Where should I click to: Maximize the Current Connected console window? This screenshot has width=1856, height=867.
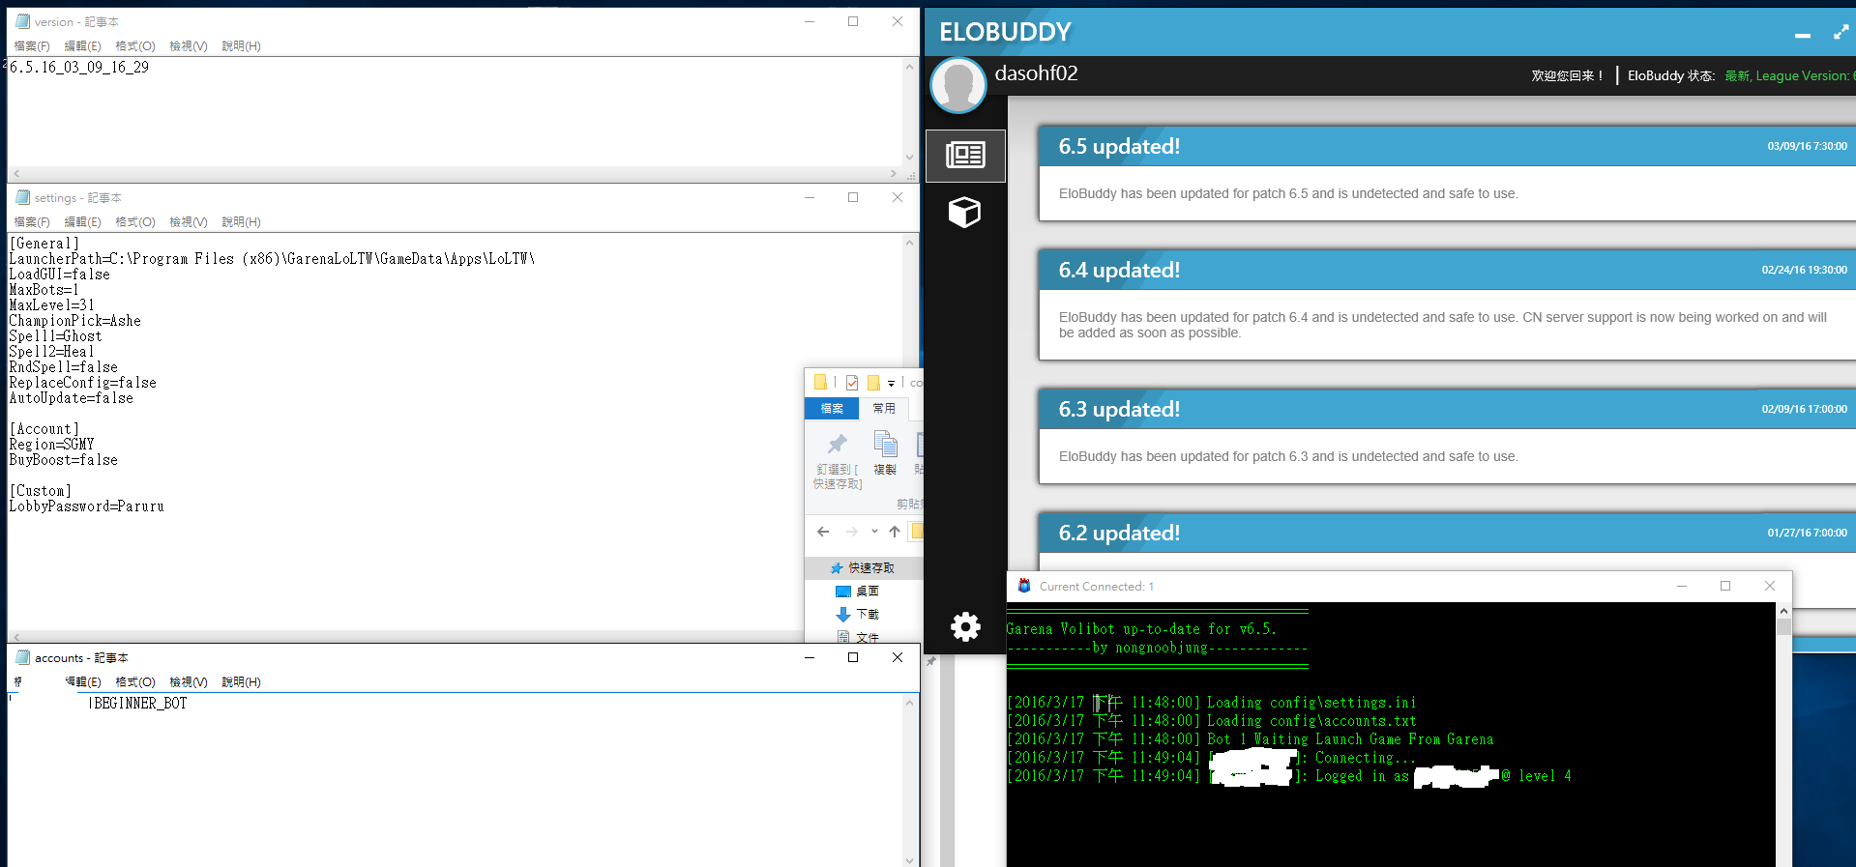[x=1725, y=586]
